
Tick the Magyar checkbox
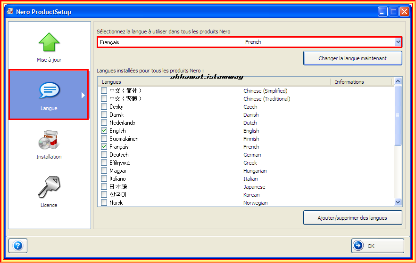coord(104,171)
